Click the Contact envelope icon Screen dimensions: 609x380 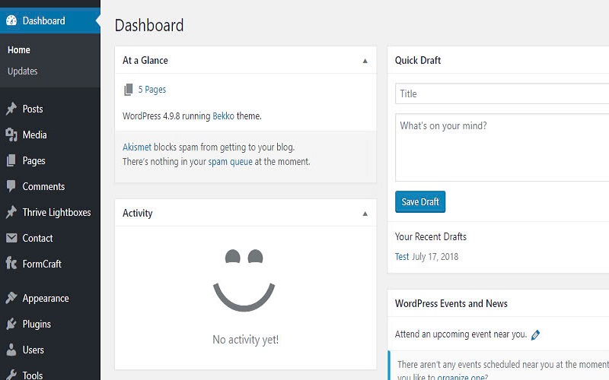click(11, 238)
